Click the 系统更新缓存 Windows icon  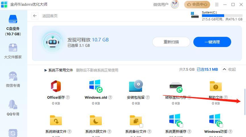[175, 120]
